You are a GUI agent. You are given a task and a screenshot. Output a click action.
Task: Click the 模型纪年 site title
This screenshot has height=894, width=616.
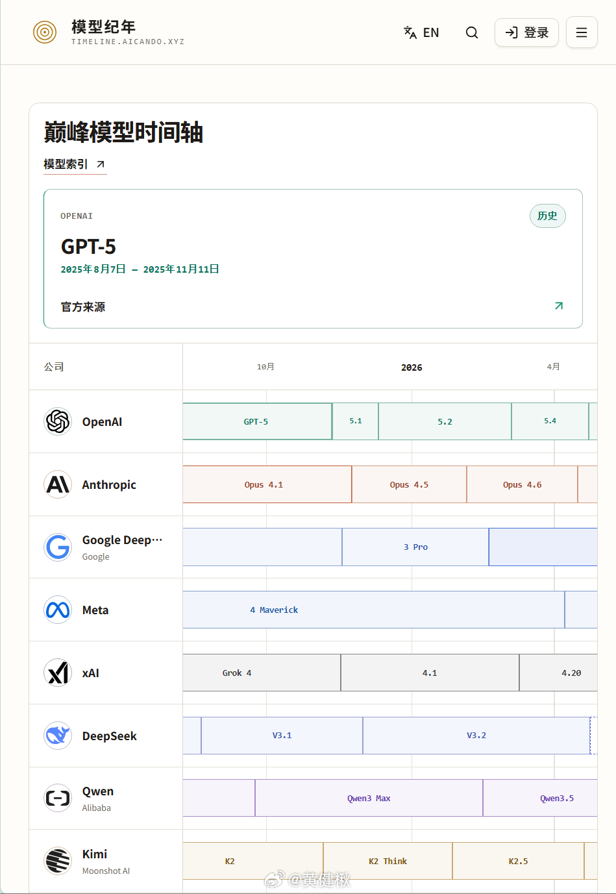[x=103, y=27]
